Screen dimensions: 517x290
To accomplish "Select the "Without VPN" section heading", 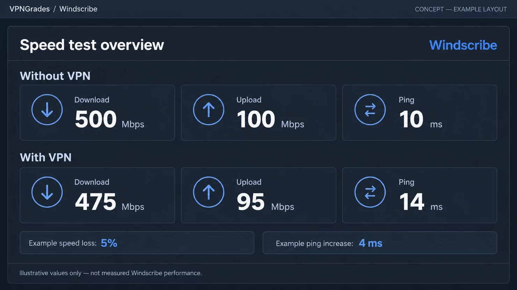I will click(x=55, y=76).
